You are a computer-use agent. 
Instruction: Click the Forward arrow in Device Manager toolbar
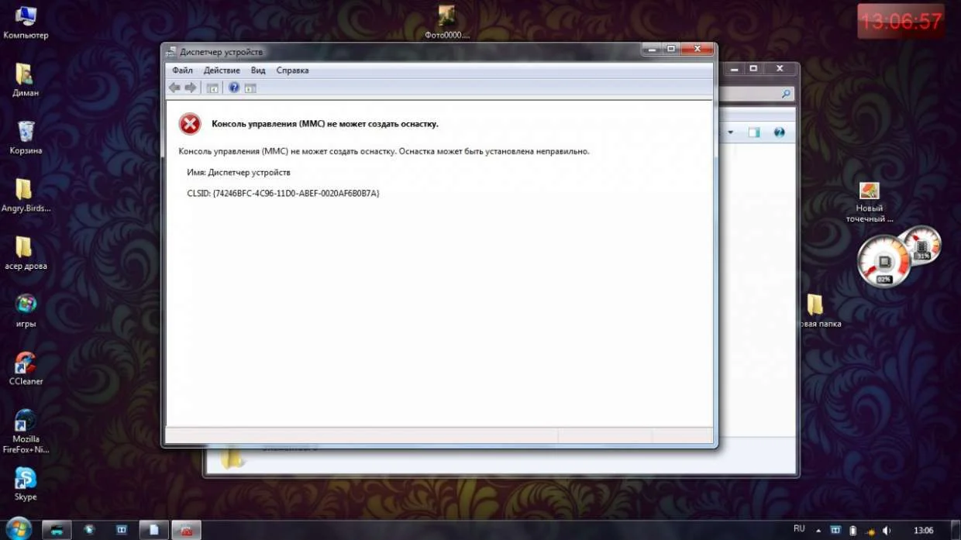click(x=191, y=88)
